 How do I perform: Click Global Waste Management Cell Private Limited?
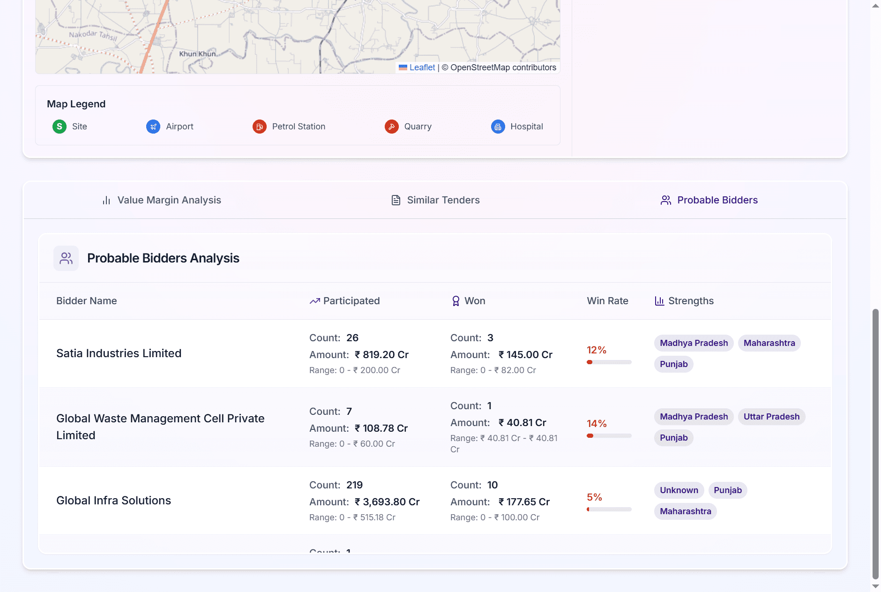coord(160,427)
